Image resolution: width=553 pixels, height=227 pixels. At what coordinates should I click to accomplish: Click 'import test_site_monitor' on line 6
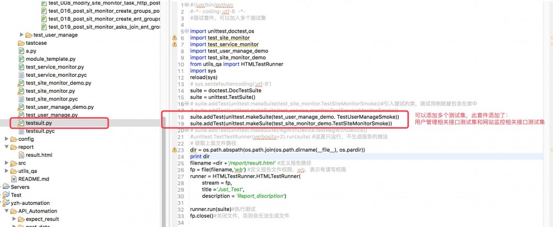(220, 38)
